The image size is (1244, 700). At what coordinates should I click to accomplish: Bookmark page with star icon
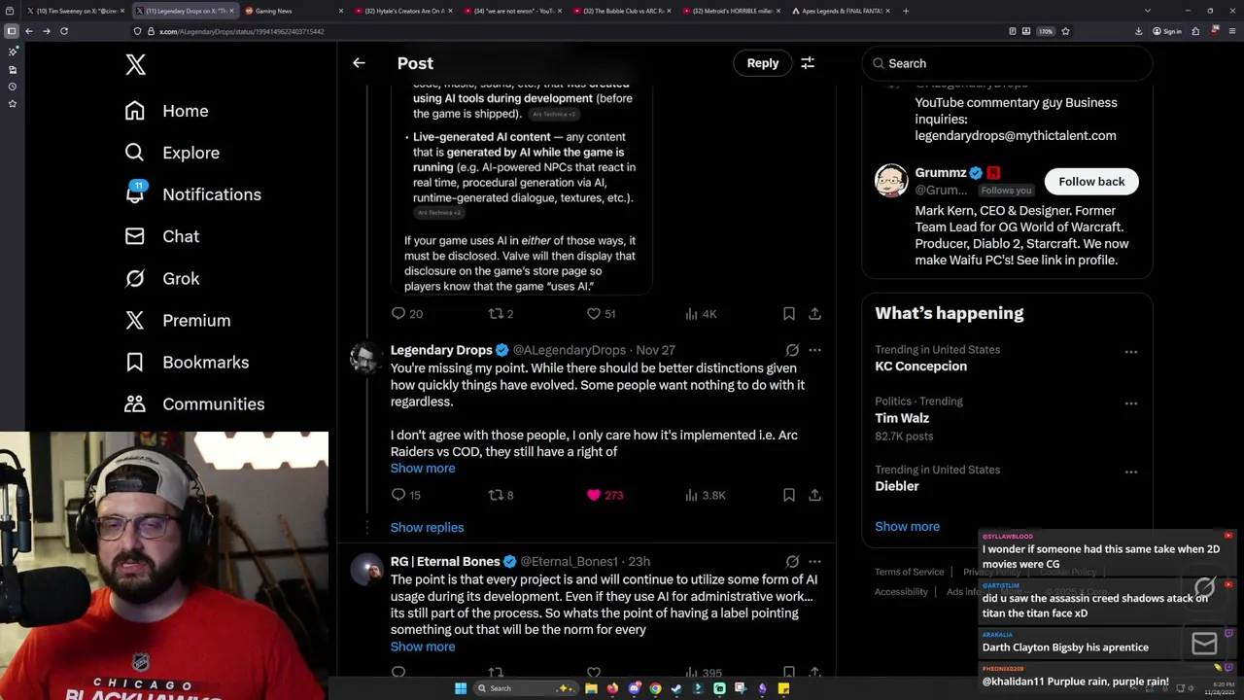click(x=1066, y=31)
